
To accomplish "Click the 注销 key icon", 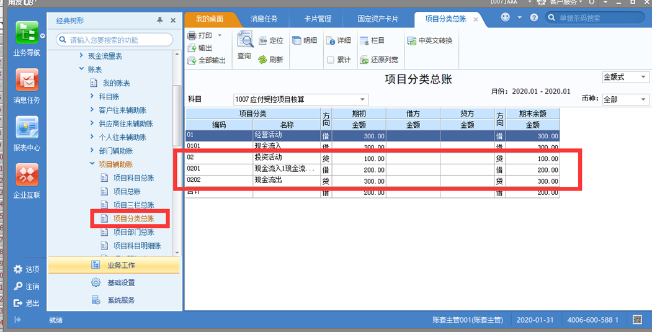I will pos(18,286).
